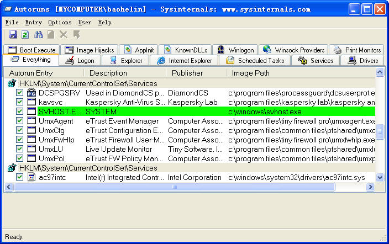Toggle the ac97intc checkbox
Image resolution: width=389 pixels, height=244 pixels.
click(19, 177)
